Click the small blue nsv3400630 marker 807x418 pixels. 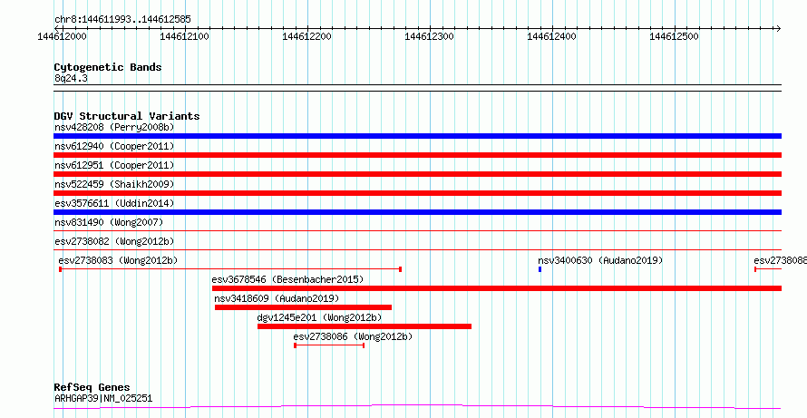(x=540, y=269)
